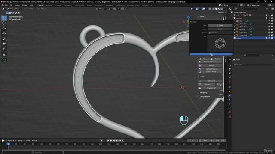The image size is (275, 154).
Task: Open the Tool properties tab
Action: point(229,61)
